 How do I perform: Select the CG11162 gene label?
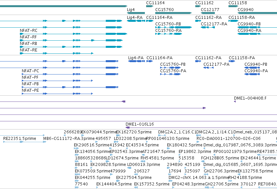(x=204, y=3)
